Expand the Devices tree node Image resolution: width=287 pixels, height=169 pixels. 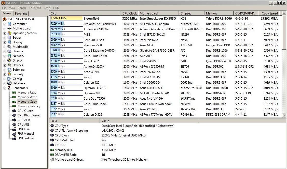(x=5, y=65)
